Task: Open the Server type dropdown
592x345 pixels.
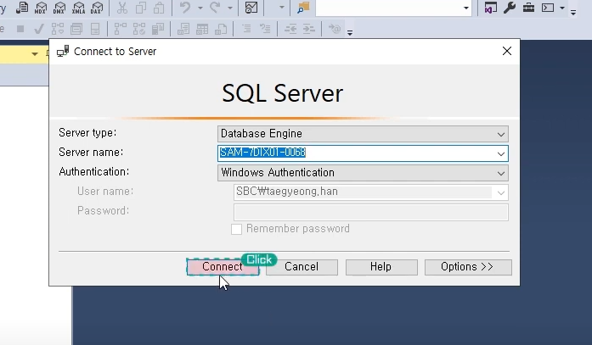Action: (x=363, y=134)
